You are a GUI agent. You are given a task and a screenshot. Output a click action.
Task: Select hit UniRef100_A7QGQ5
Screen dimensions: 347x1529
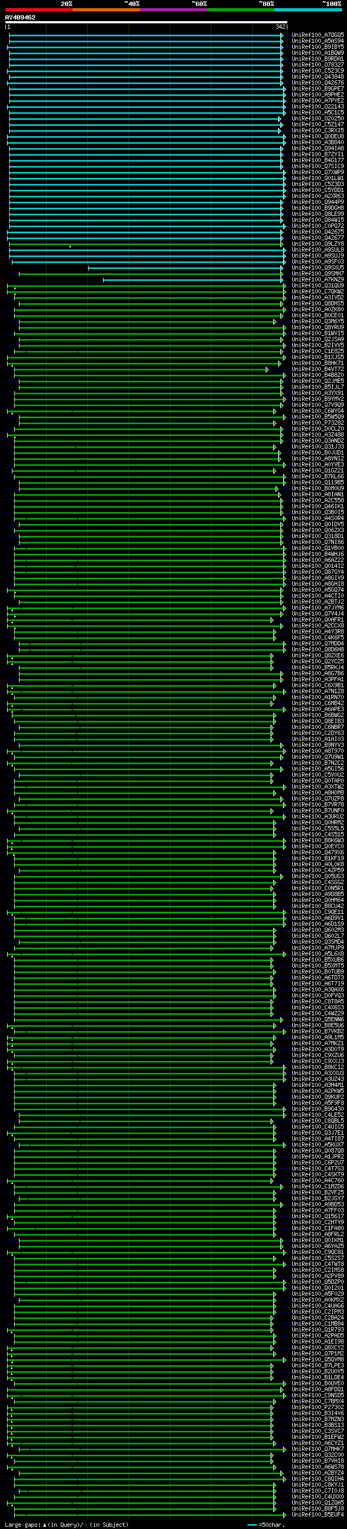[x=317, y=35]
